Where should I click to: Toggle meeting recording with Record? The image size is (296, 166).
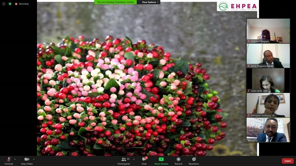click(x=178, y=160)
